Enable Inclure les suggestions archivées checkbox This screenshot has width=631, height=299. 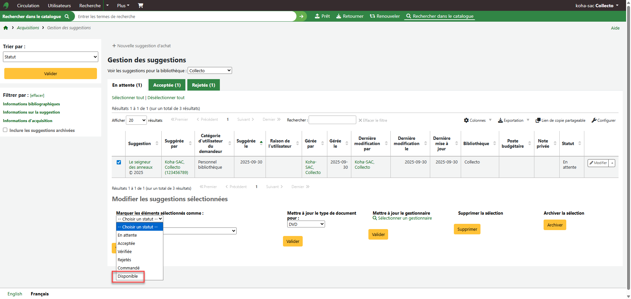pos(5,130)
